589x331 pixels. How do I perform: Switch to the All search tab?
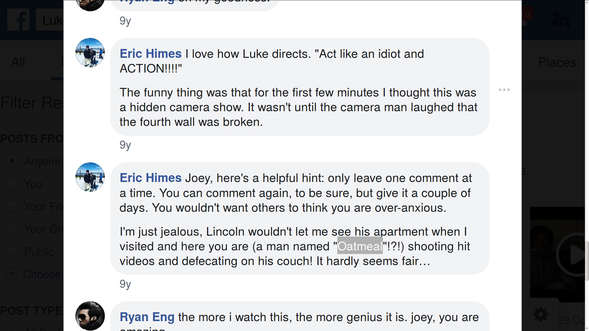(18, 62)
